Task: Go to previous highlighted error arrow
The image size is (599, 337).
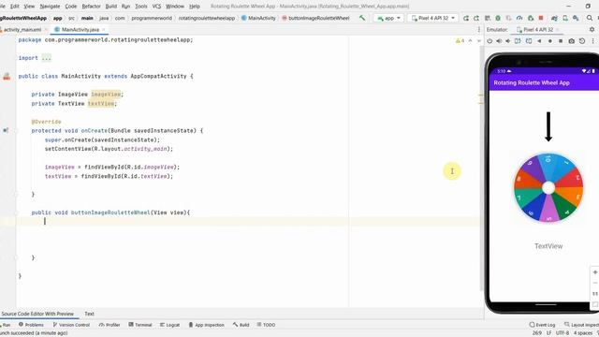Action: pyautogui.click(x=470, y=41)
